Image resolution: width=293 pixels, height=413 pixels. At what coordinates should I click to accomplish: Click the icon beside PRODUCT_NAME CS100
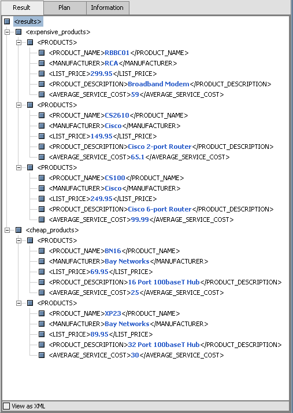pos(42,178)
